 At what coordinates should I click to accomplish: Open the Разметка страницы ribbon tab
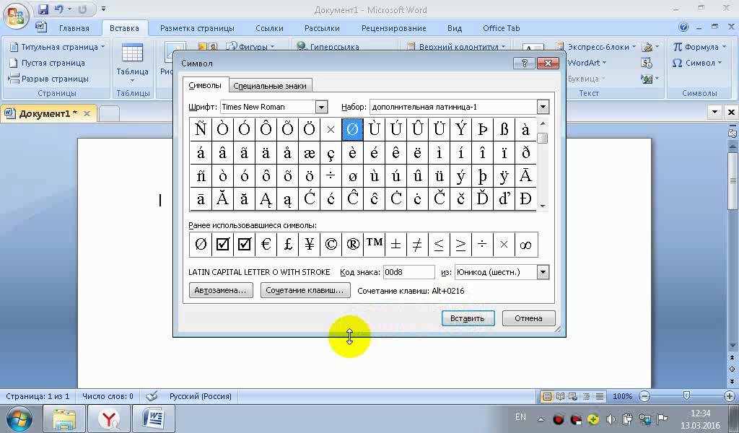197,28
